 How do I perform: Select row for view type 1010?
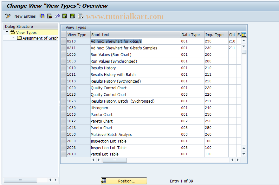tap(64, 68)
